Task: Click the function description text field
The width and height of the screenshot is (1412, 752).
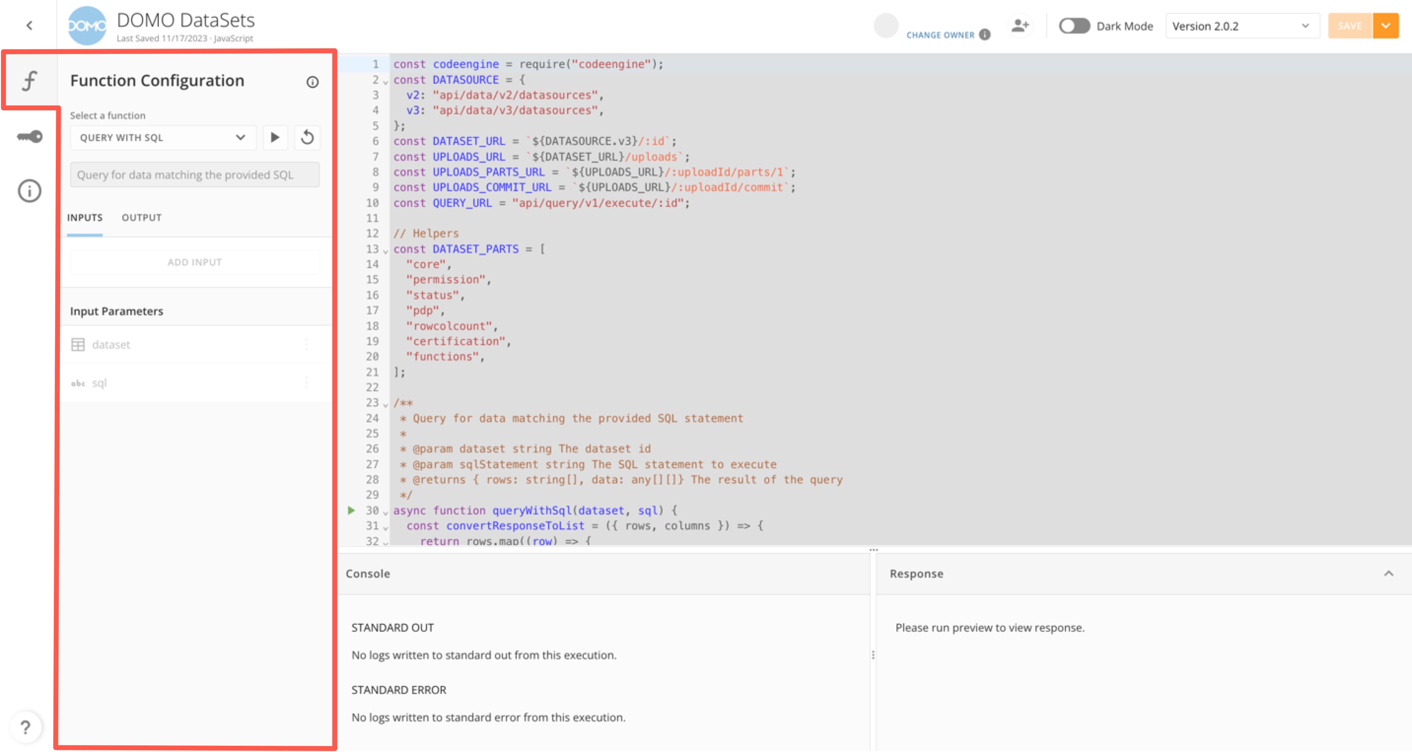Action: 194,174
